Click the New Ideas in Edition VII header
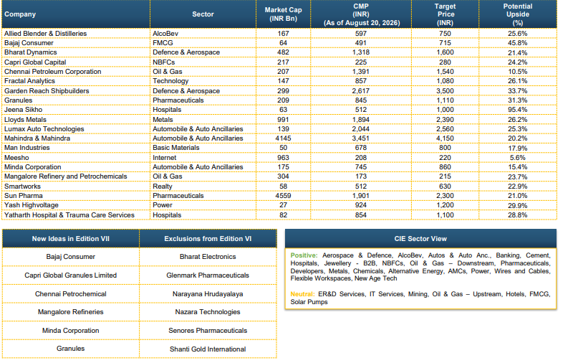Image resolution: width=578 pixels, height=363 pixels. tap(71, 239)
